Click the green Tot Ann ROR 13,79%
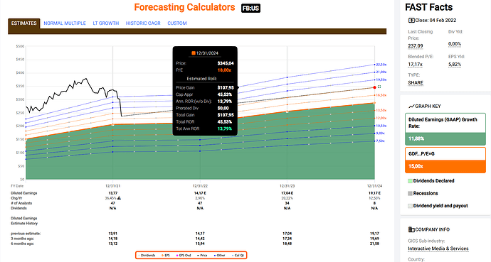This screenshot has width=491, height=262. pos(225,129)
